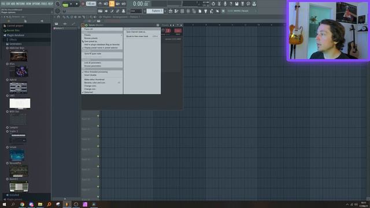Choose 'Route to free mixer track' entry
The width and height of the screenshot is (370, 208).
pyautogui.click(x=142, y=36)
